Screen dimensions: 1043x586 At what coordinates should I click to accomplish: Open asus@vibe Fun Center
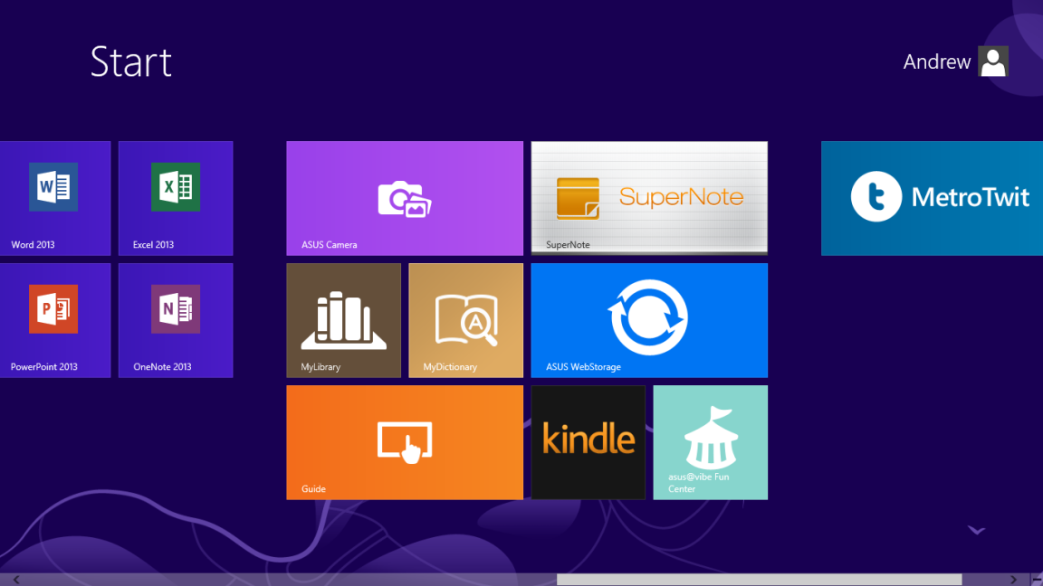click(x=710, y=442)
